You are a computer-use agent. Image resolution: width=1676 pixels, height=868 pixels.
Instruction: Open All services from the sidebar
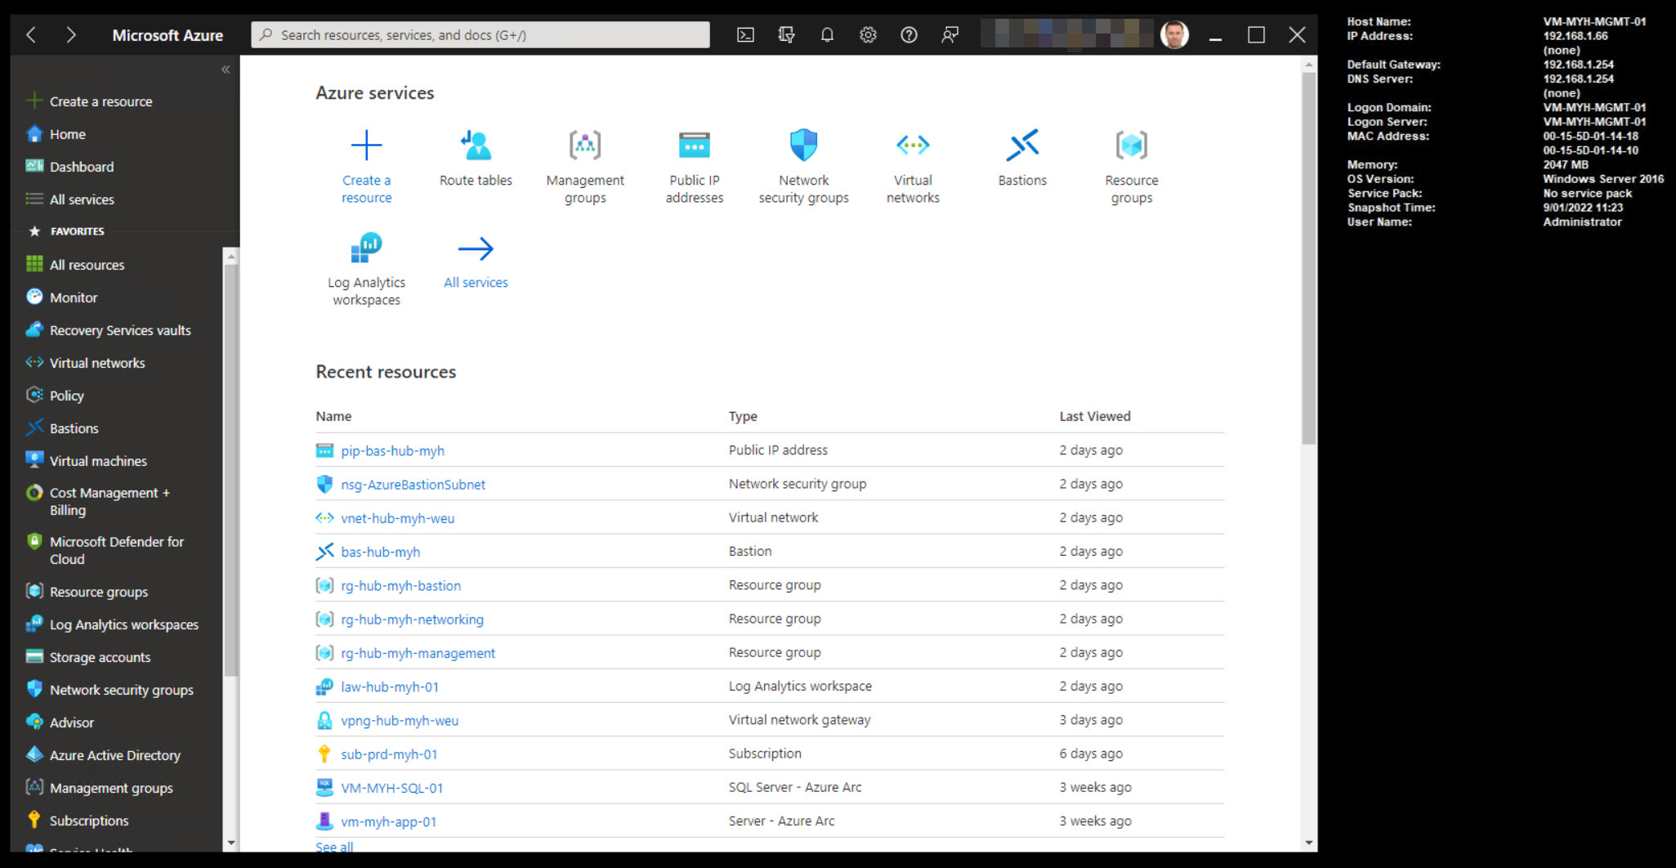81,199
